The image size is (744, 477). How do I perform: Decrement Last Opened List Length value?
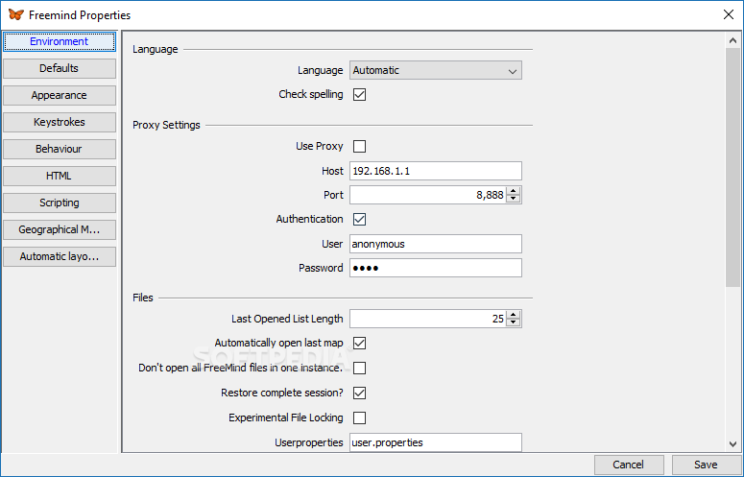coord(513,322)
